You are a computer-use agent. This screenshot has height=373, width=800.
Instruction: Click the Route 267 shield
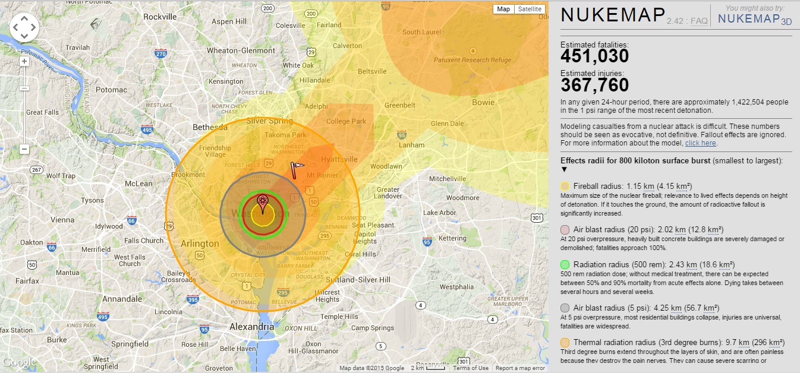click(36, 170)
